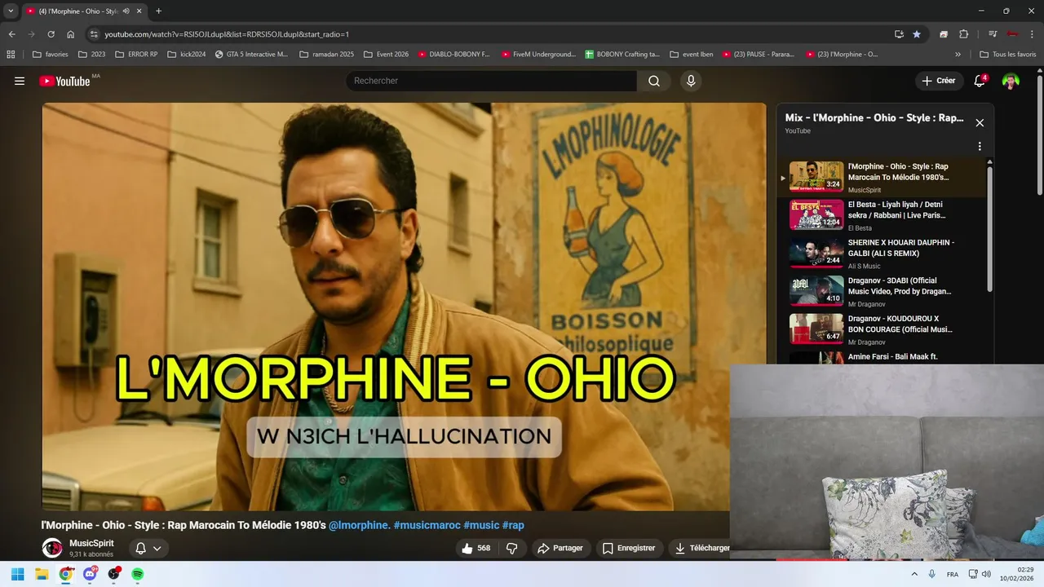Open the Mix playlist three-dot menu
1044x587 pixels.
point(980,147)
